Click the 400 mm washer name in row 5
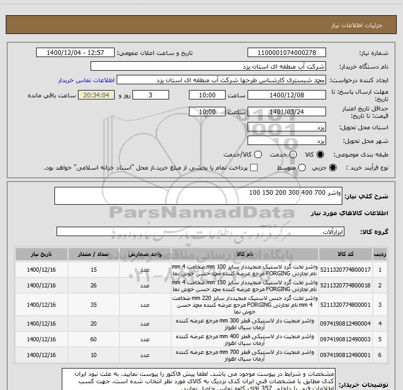 [245, 340]
